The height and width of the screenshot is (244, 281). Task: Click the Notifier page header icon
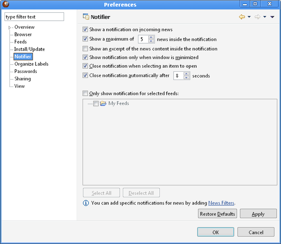tap(86, 17)
